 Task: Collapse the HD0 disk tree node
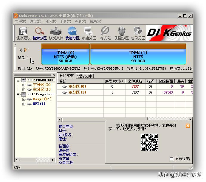(18, 80)
